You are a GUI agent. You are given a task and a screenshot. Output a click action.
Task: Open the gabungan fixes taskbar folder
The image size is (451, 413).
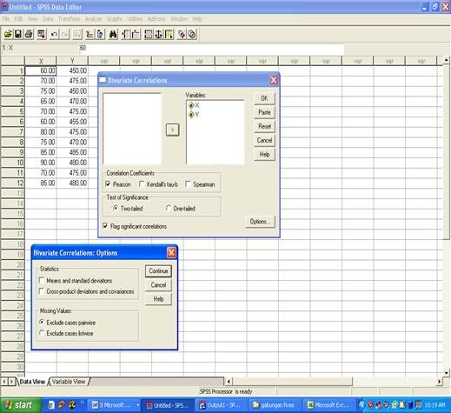(x=275, y=405)
